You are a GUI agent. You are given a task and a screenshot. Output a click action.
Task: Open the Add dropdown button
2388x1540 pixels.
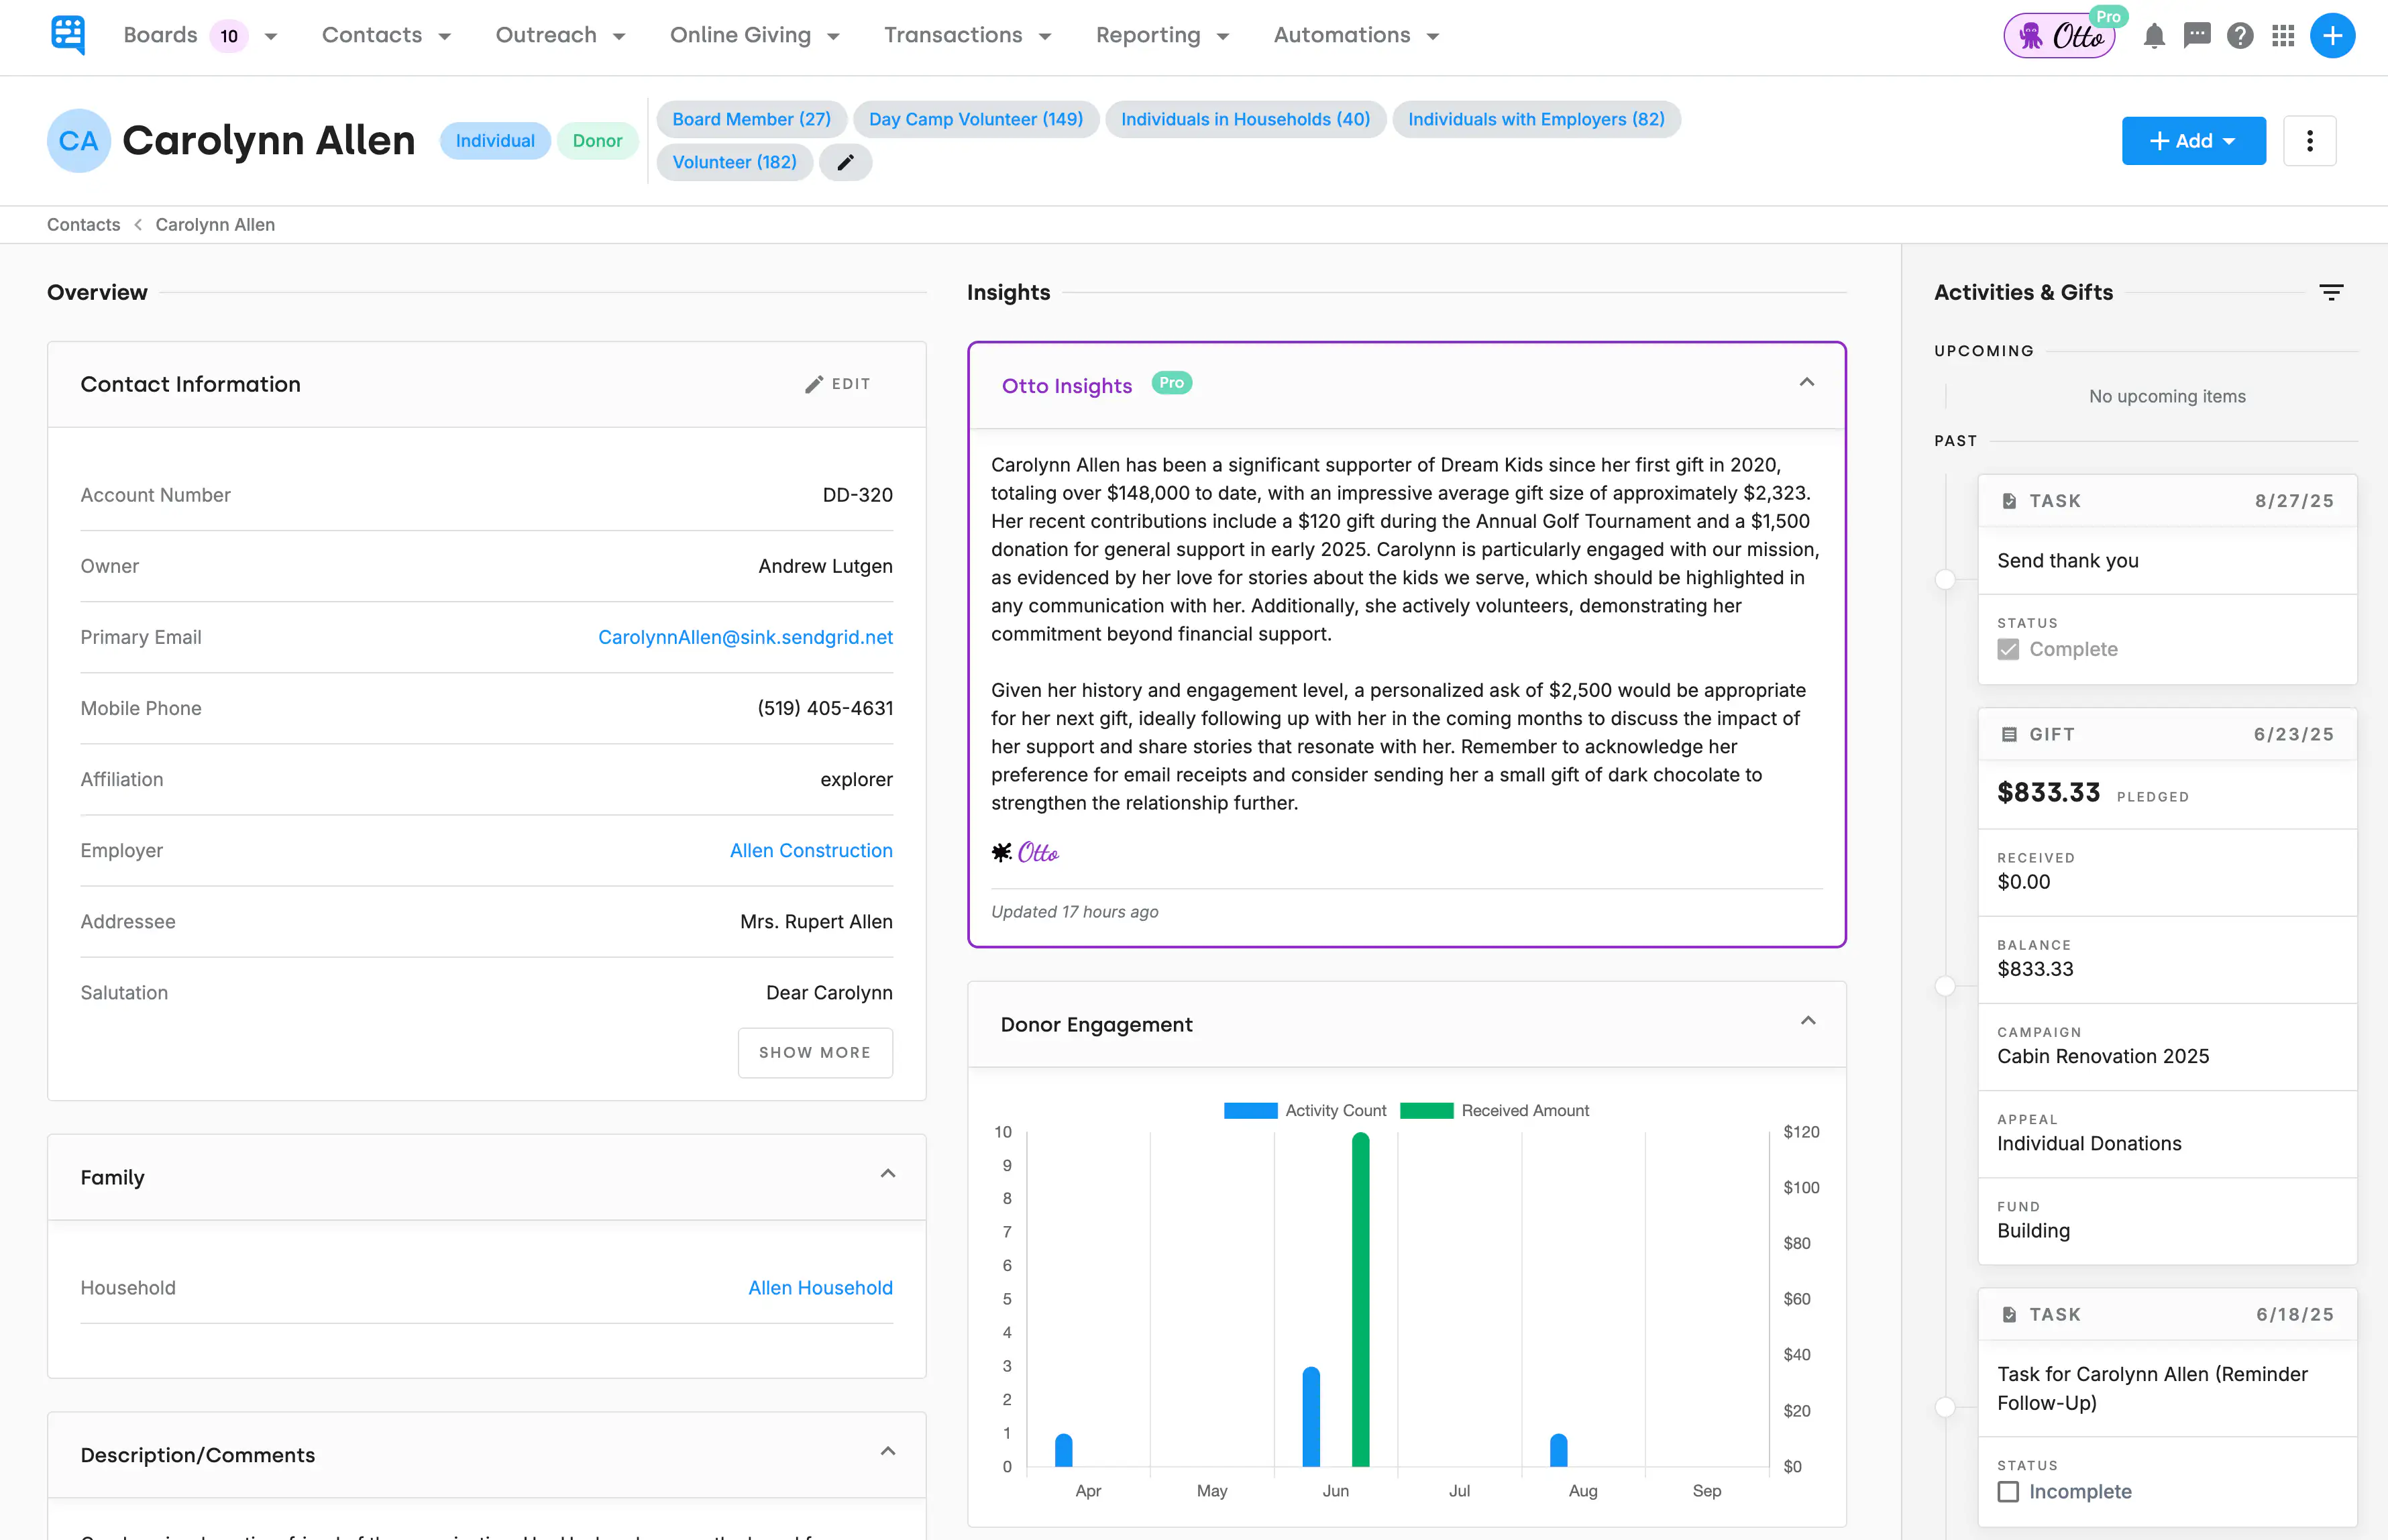click(2193, 141)
